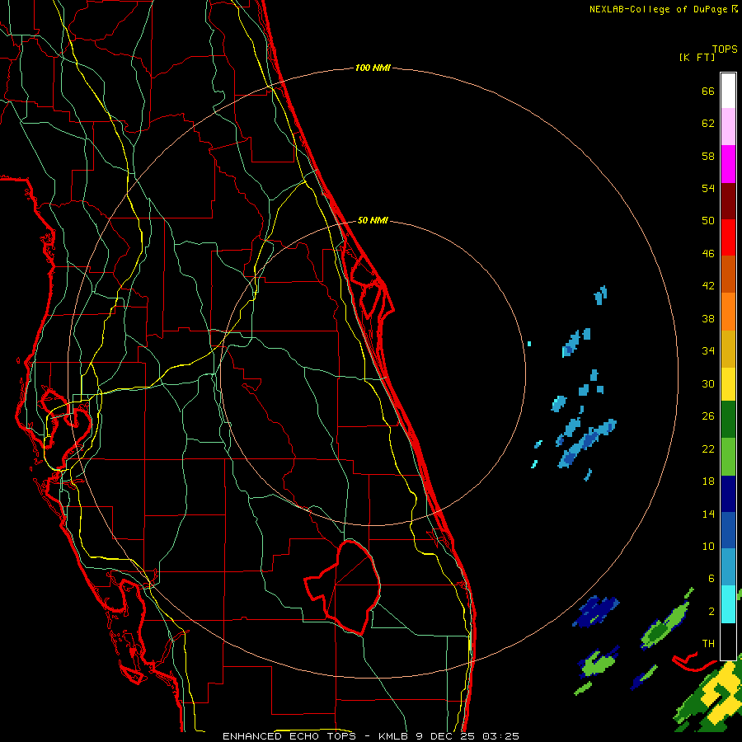Click the legend value 50
This screenshot has width=742, height=742.
[708, 221]
